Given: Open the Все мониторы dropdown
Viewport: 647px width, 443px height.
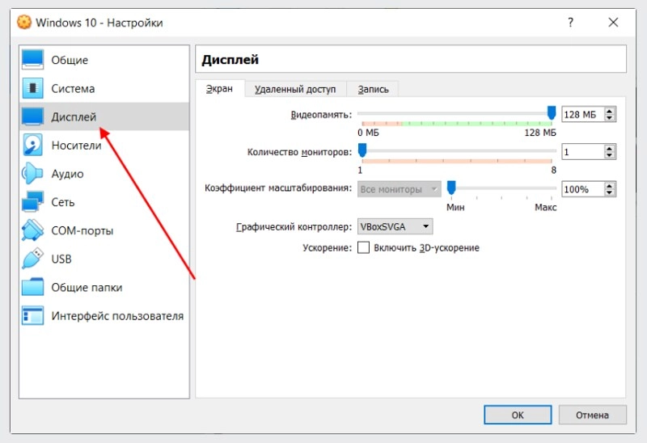Looking at the screenshot, I should click(399, 189).
